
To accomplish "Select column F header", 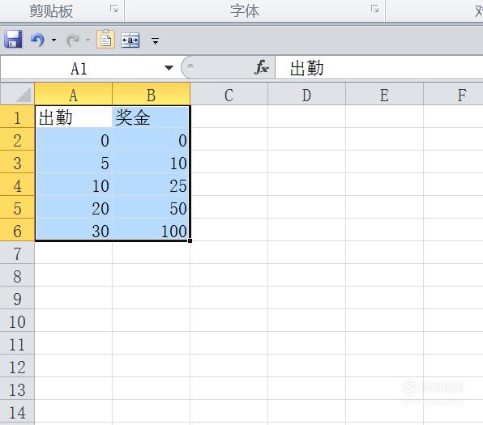I will pos(454,94).
